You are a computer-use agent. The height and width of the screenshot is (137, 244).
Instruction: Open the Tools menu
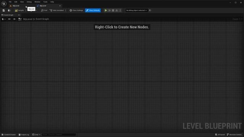45,2
